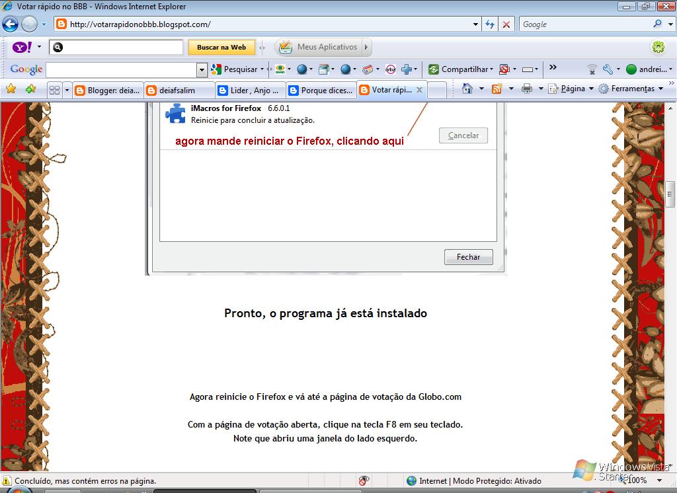The height and width of the screenshot is (493, 677).
Task: Expand the arrow next to Meus Aplicativos
Action: click(x=366, y=47)
